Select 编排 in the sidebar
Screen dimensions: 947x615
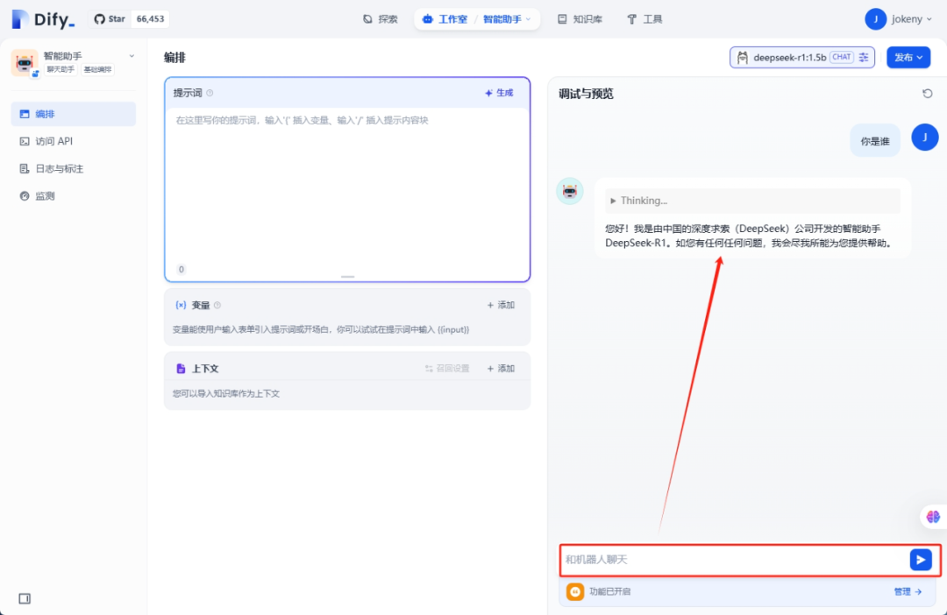(73, 114)
